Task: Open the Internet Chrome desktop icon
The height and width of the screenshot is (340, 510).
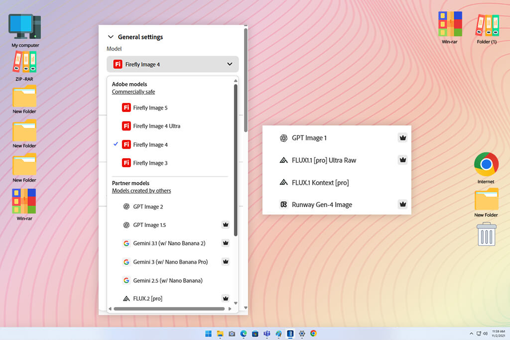Action: 486,168
